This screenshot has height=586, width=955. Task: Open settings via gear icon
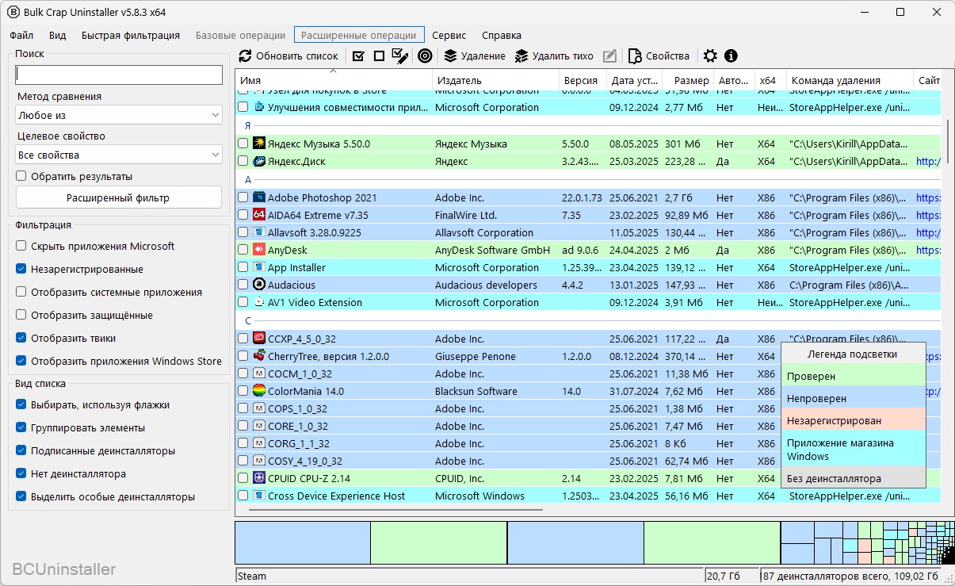[x=710, y=56]
